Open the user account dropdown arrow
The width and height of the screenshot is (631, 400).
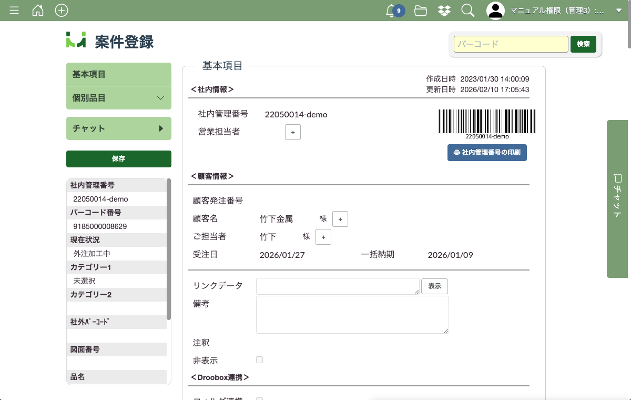[x=619, y=11]
